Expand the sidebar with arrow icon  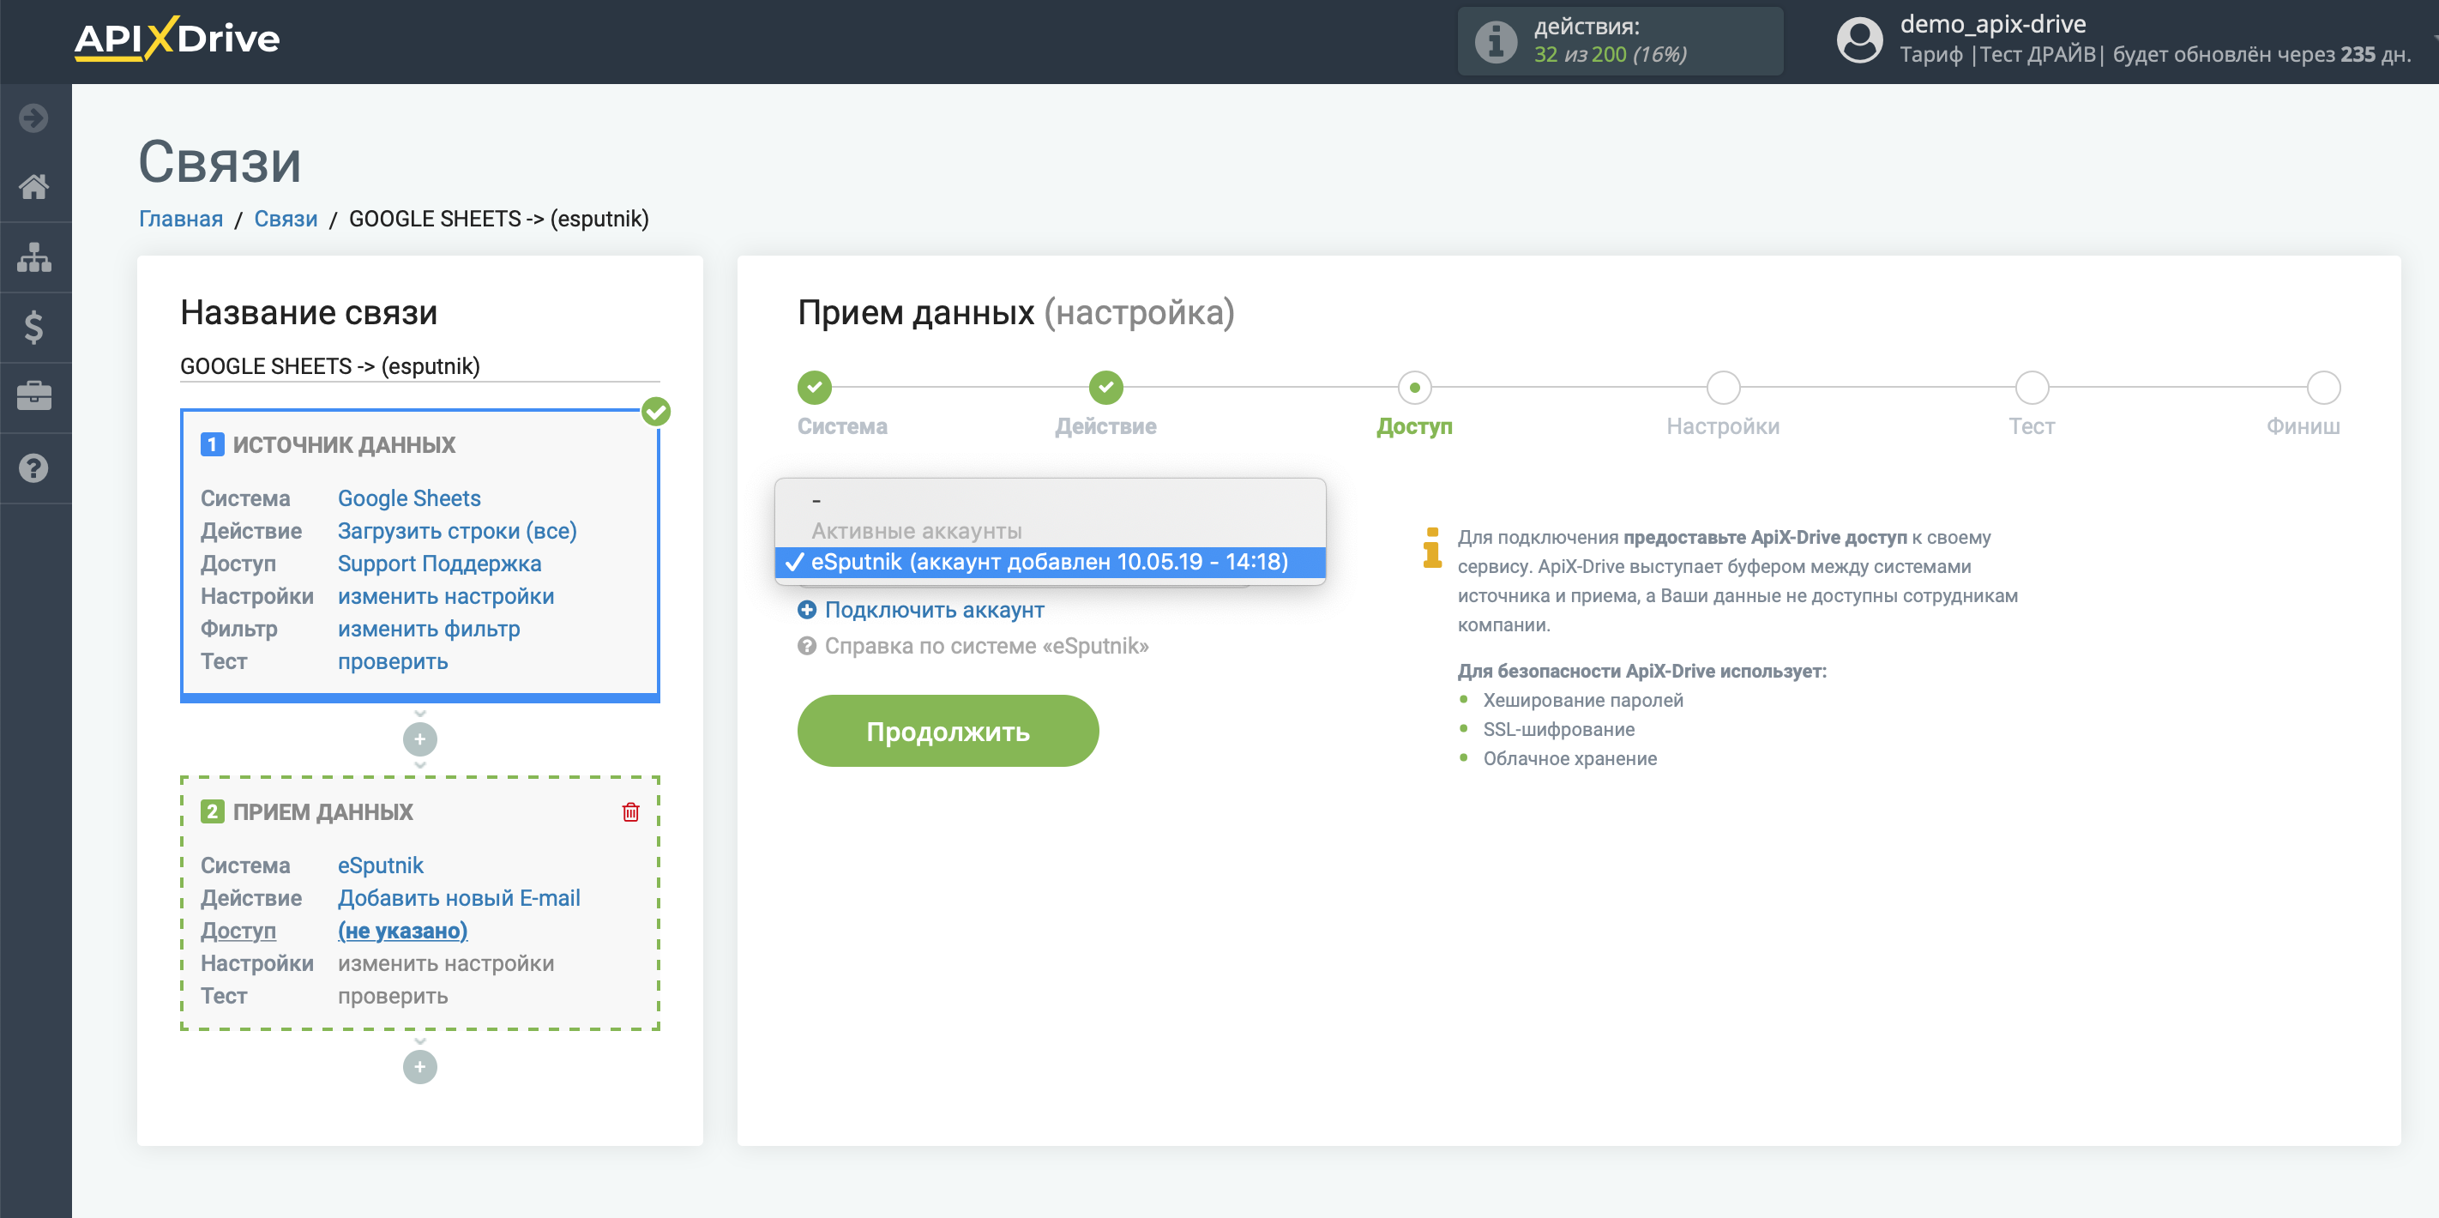(x=34, y=118)
